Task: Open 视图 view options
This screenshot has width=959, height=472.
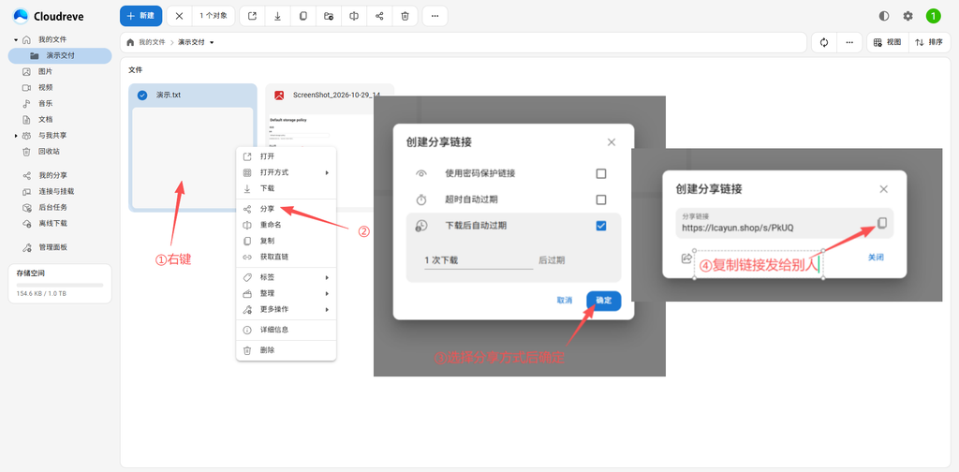Action: pos(888,42)
